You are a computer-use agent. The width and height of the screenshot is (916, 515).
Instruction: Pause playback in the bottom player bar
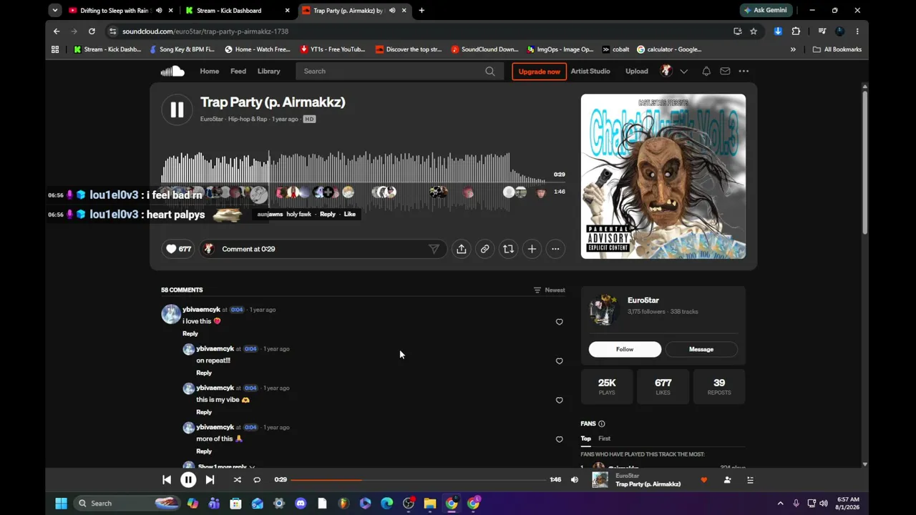click(x=188, y=480)
